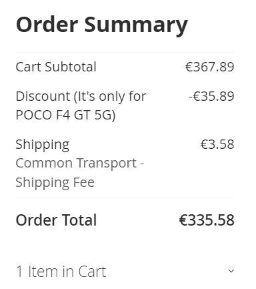The width and height of the screenshot is (256, 289).
Task: Click the €335.58 order total amount
Action: [x=207, y=220]
